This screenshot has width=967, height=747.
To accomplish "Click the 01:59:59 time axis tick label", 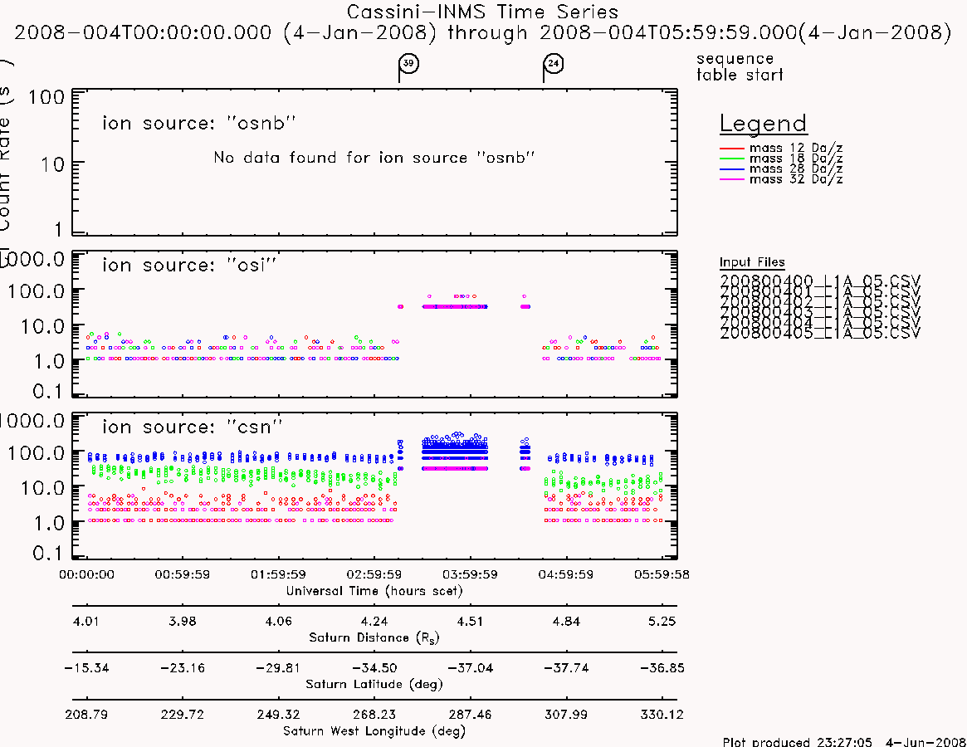I will (278, 574).
